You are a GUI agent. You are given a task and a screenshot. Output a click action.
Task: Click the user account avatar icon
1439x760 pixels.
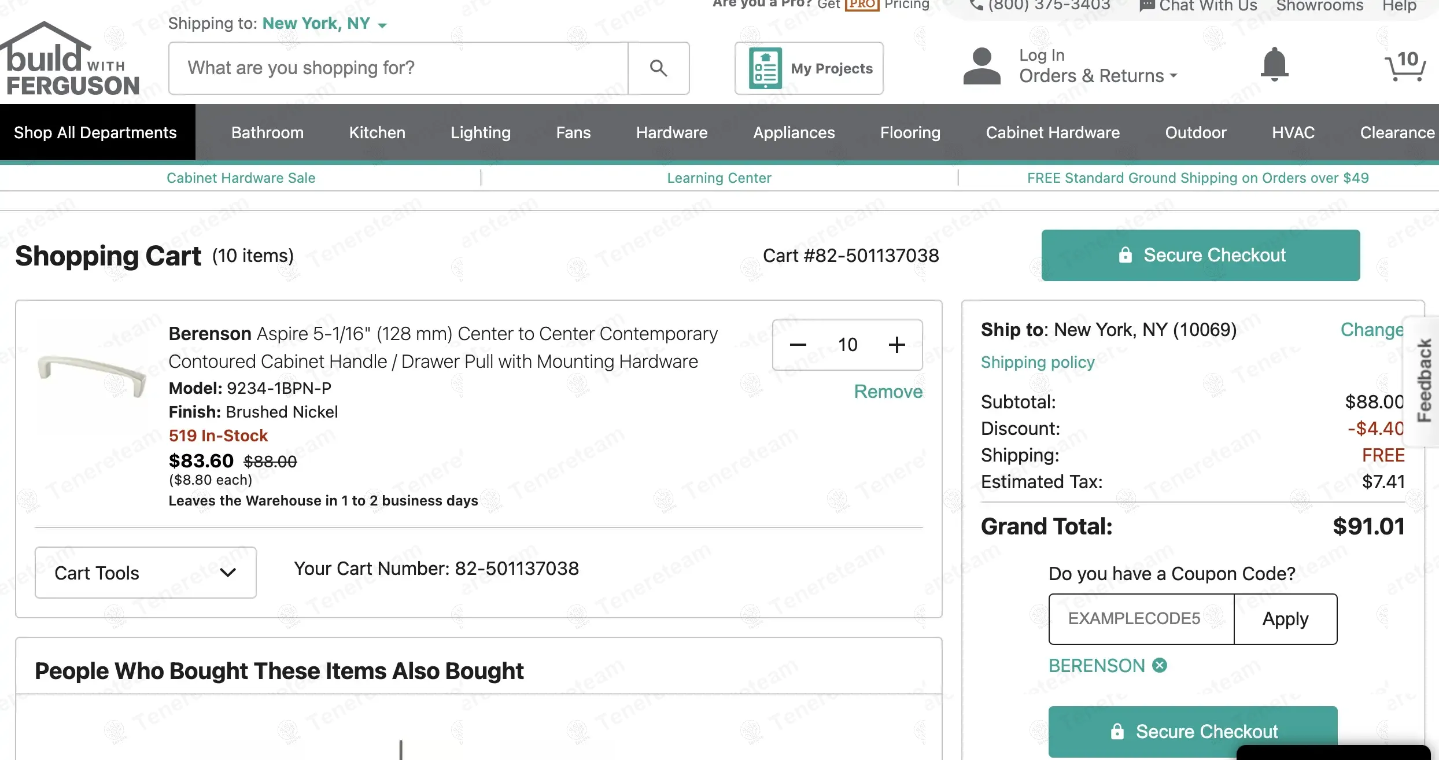(982, 67)
